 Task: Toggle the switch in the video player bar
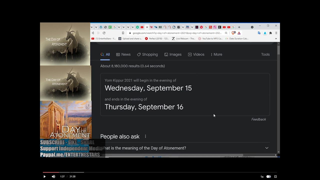[x=268, y=176]
